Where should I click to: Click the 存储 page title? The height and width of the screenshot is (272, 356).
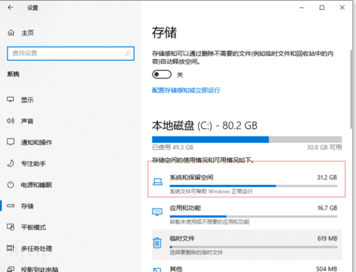(x=164, y=32)
